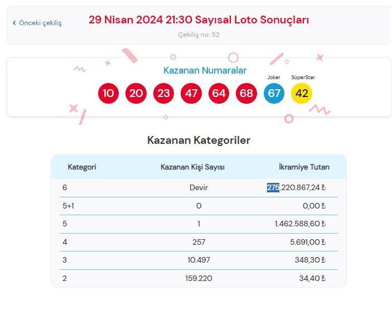This screenshot has width=392, height=310.
Task: Click the highlighted 275 in the jackpot amount
Action: click(273, 188)
